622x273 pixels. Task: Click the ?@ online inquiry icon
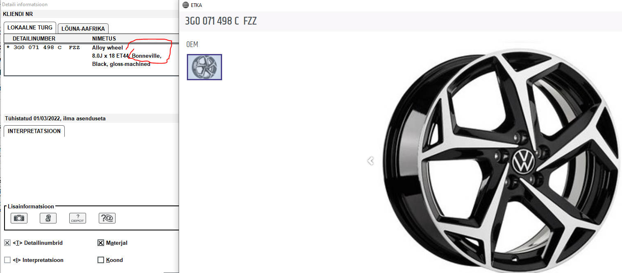pos(107,218)
